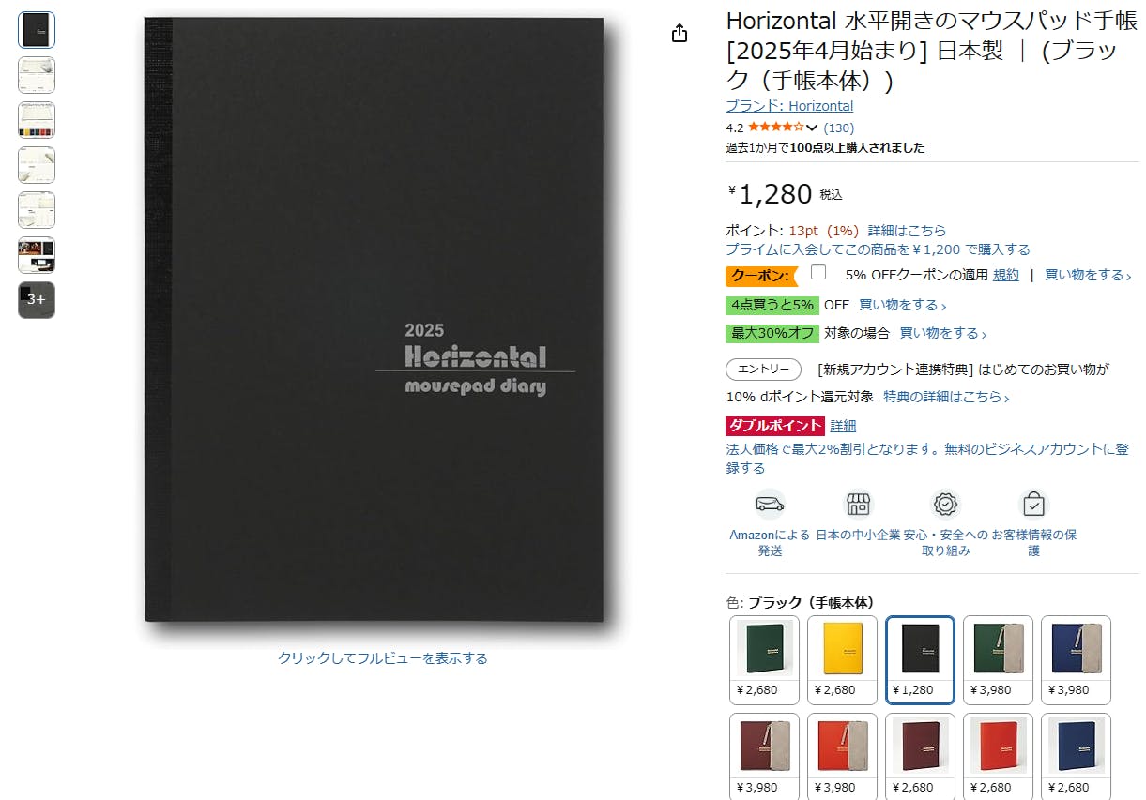
Task: Select the yellow color swatch at ¥2,680
Action: click(842, 660)
